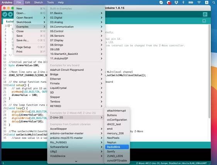Open the File menu
Viewport: 217px width, 165px height.
(19, 2)
